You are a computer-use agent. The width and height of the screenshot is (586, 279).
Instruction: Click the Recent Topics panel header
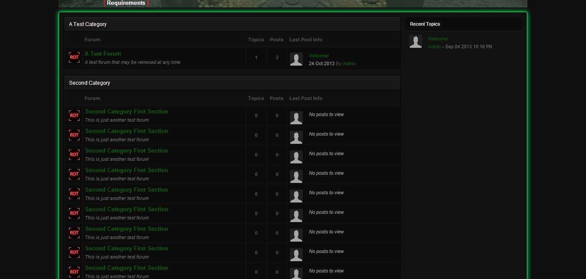464,24
